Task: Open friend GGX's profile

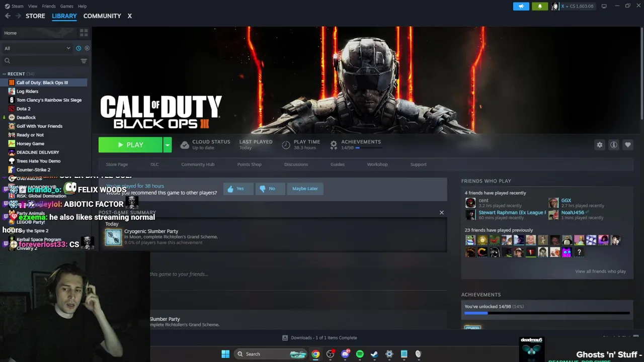Action: point(566,201)
